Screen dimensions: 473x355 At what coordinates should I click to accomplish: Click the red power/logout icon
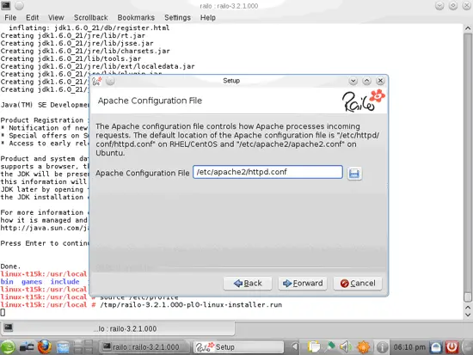(x=451, y=347)
